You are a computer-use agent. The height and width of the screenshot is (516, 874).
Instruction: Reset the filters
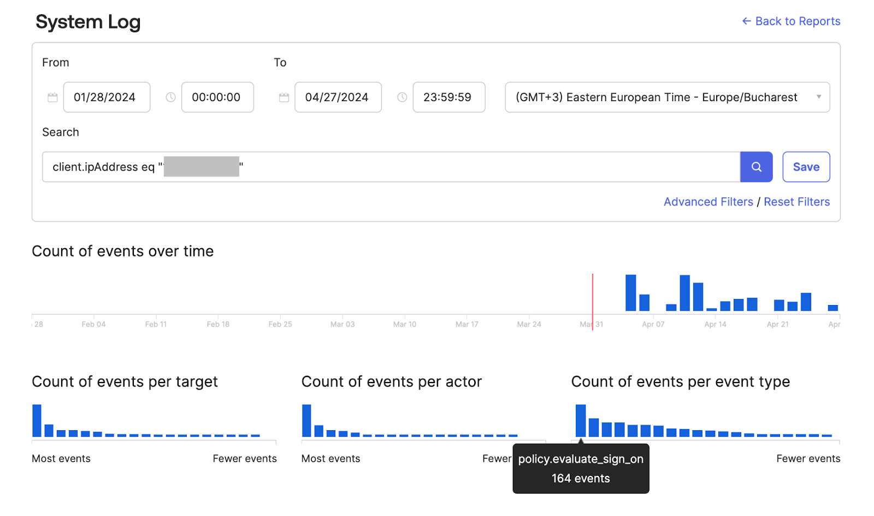(x=796, y=202)
